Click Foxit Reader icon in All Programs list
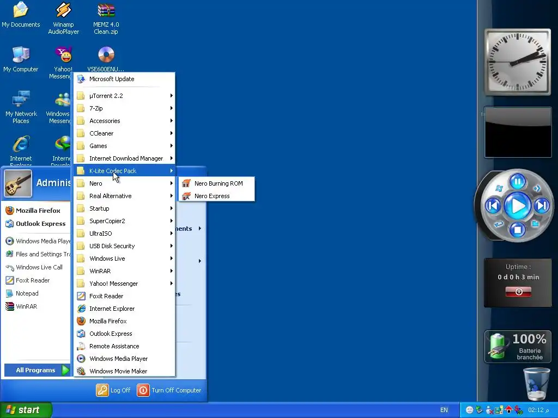558x418 pixels. (x=81, y=296)
